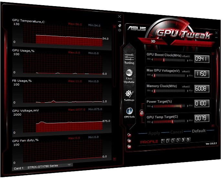Increase GPU Temp Target with Max arrow
Screen dimensions: 223x184
pyautogui.click(x=188, y=121)
